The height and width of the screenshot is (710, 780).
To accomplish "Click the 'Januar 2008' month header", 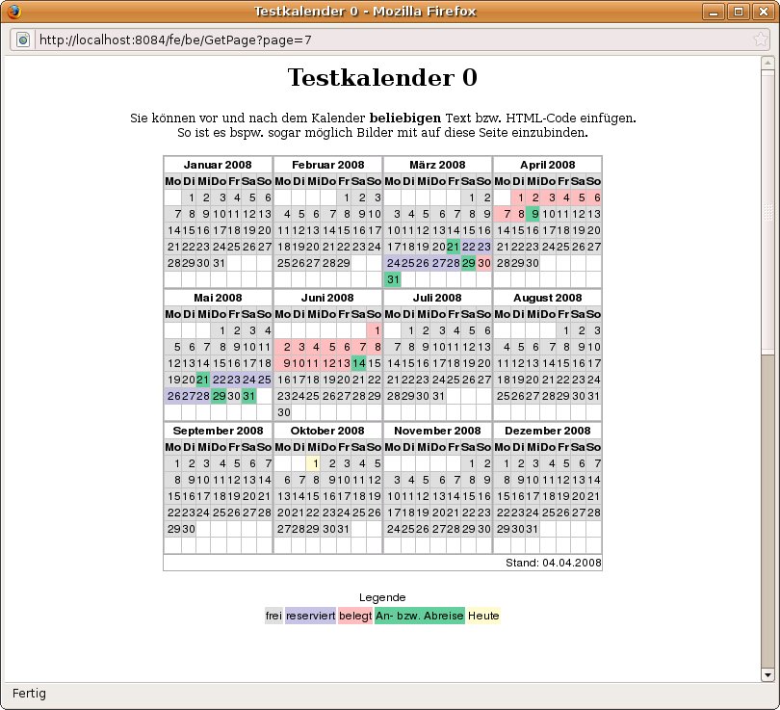I will coord(218,165).
